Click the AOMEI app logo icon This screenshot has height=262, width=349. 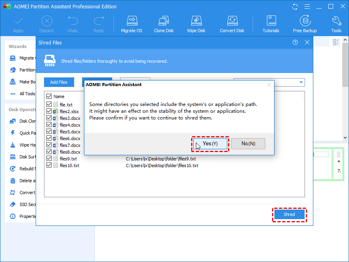tap(7, 6)
